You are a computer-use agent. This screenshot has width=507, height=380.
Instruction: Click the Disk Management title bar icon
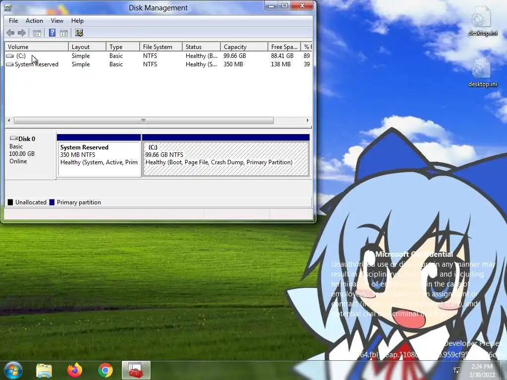pos(8,7)
